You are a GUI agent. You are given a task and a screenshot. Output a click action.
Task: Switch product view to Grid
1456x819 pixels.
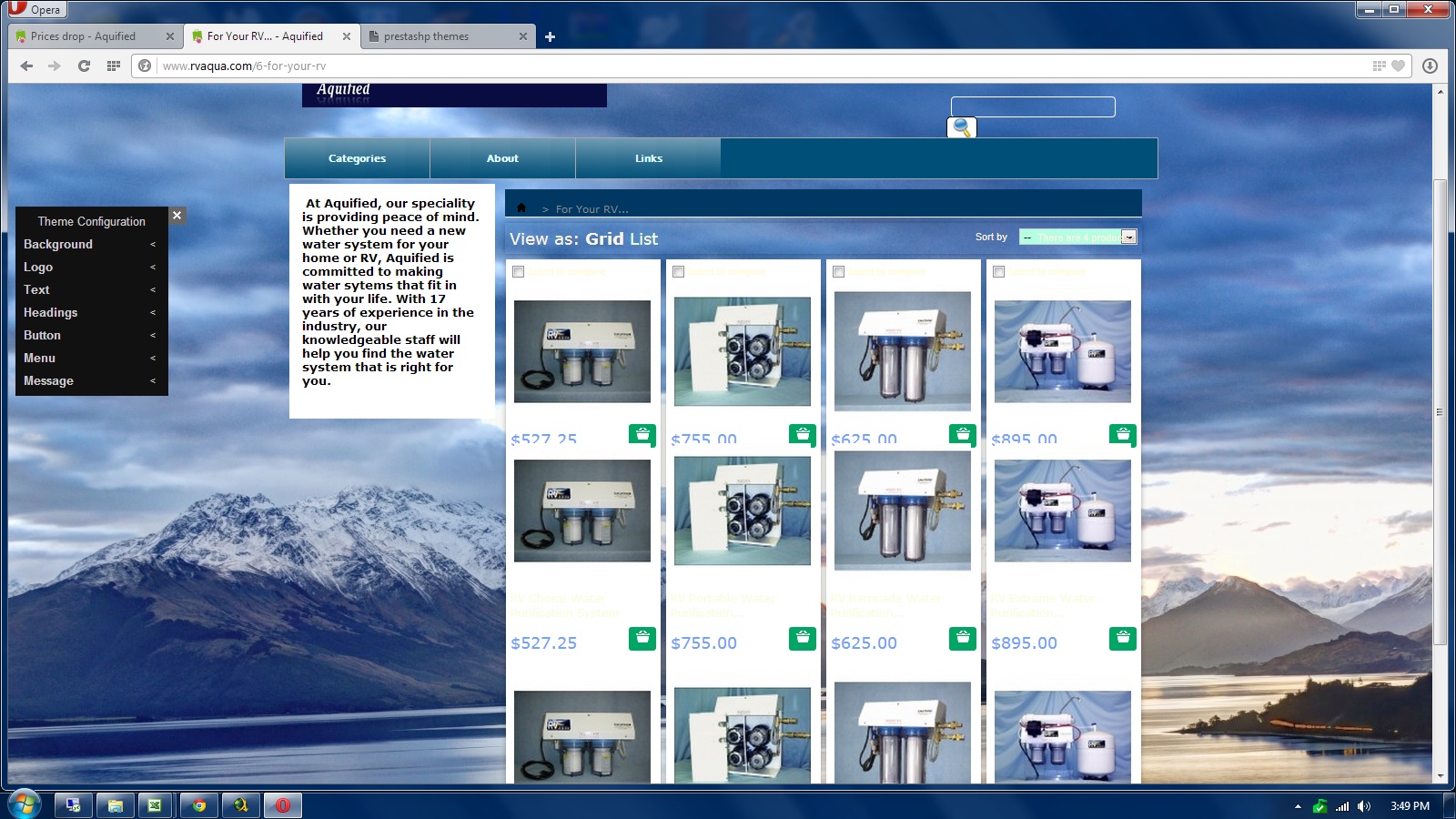tap(604, 238)
